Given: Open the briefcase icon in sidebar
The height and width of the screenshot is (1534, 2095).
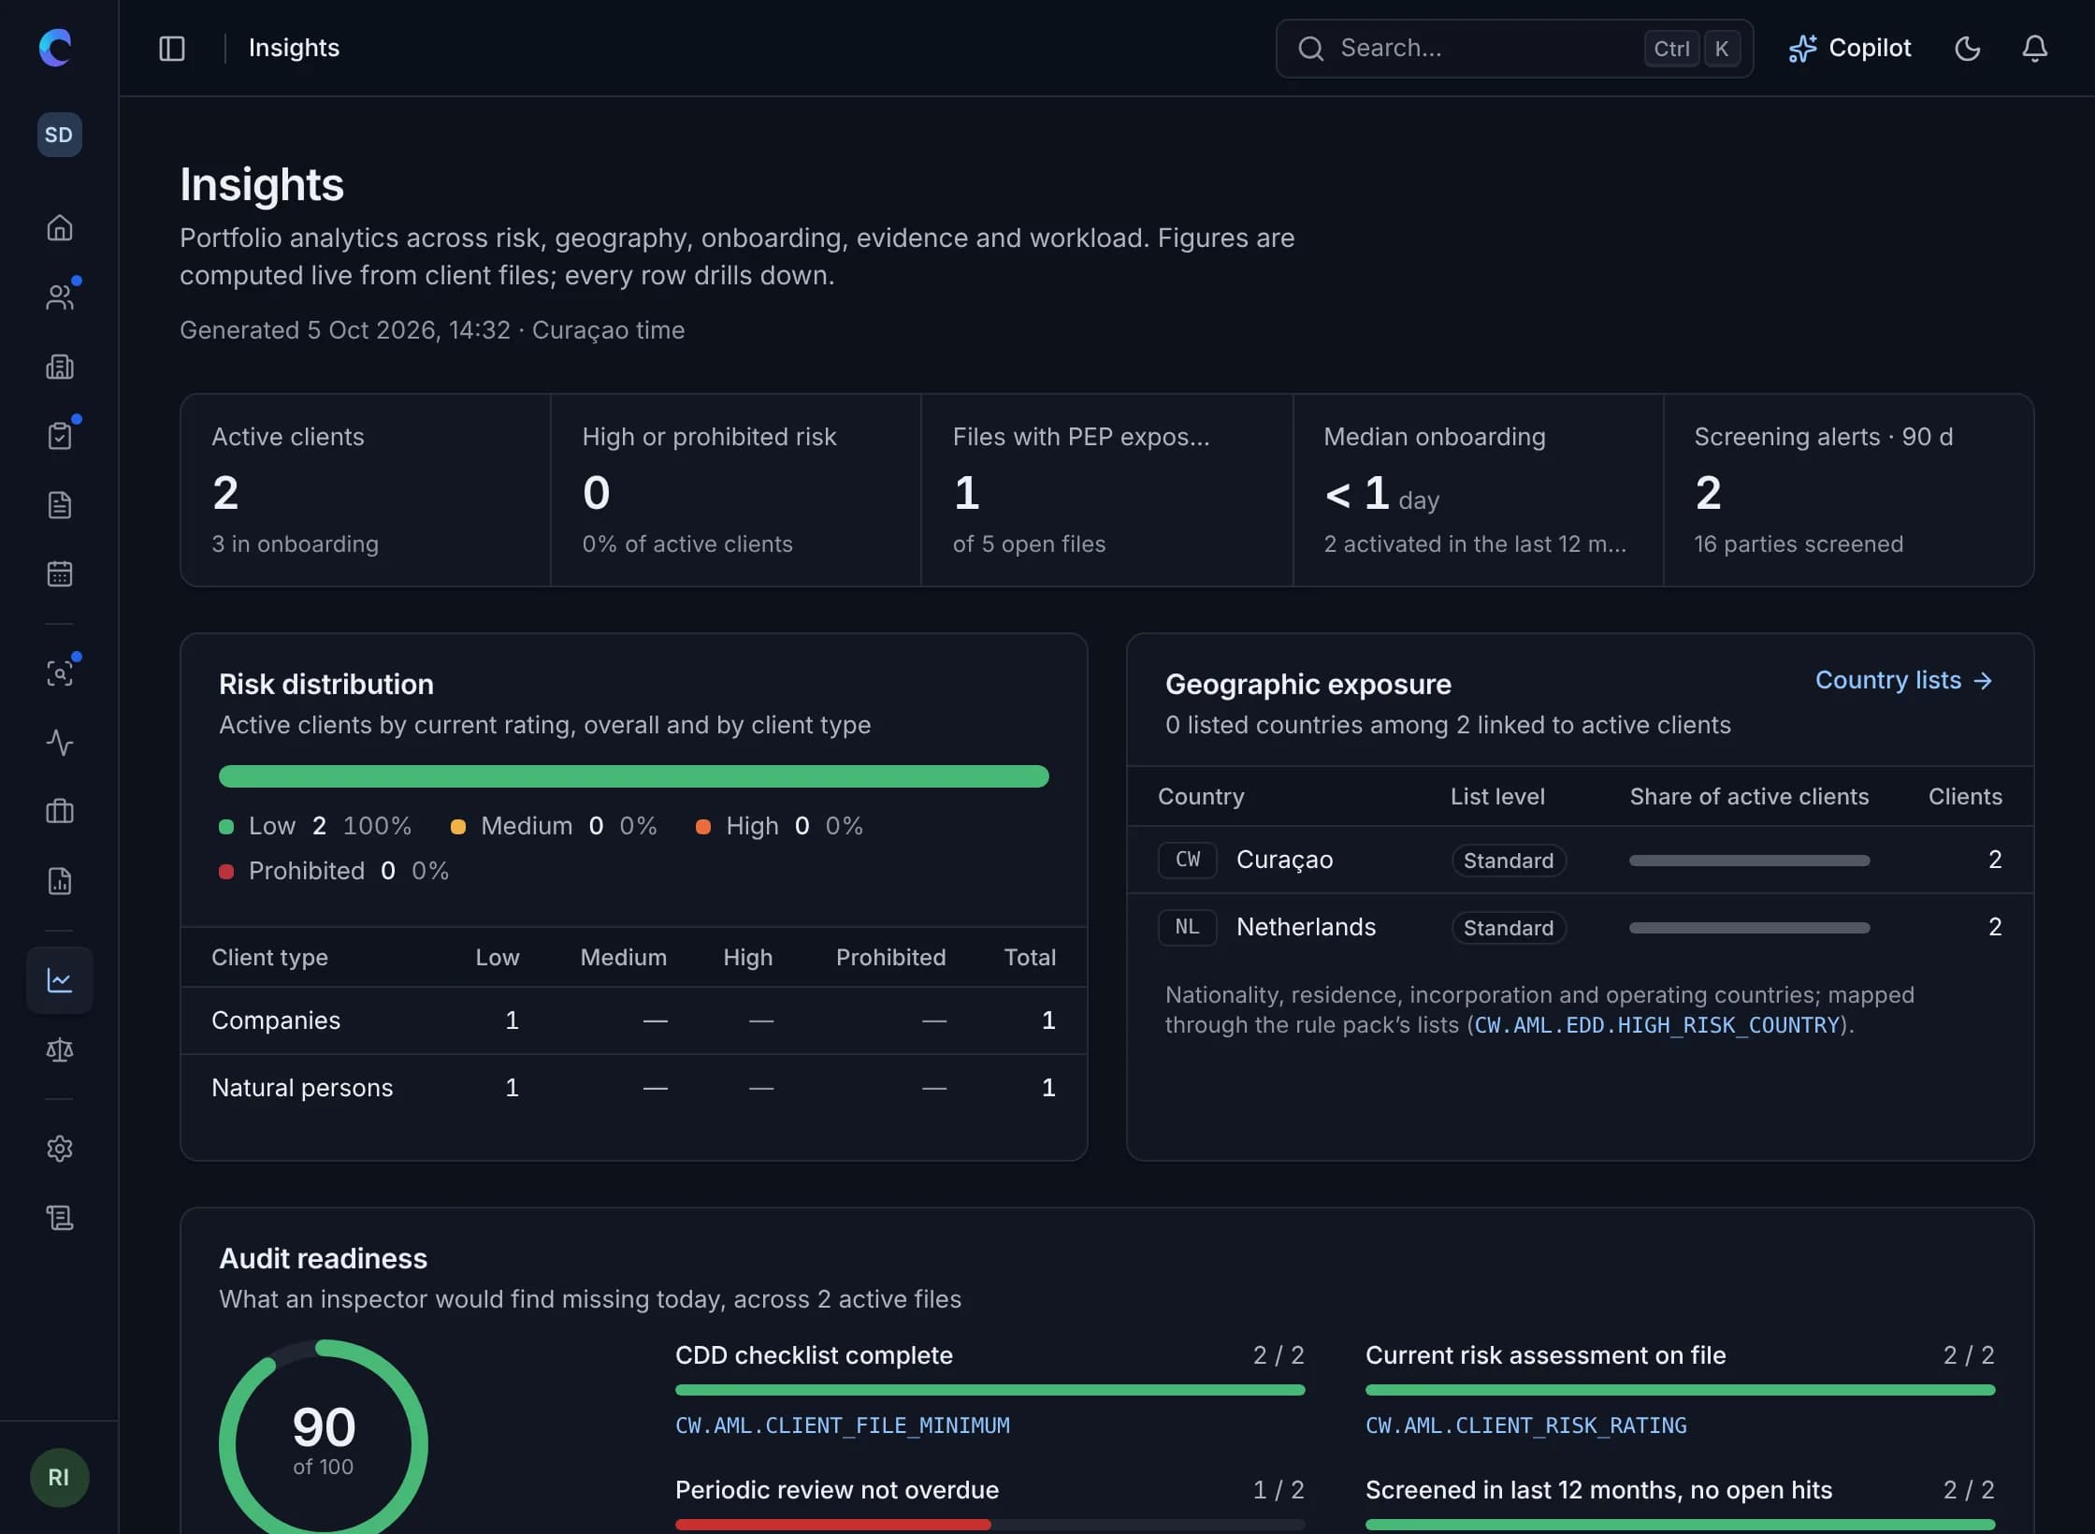Looking at the screenshot, I should (x=60, y=811).
